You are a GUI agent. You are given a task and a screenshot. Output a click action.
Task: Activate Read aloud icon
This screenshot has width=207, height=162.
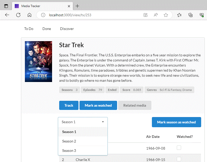coord(156,15)
